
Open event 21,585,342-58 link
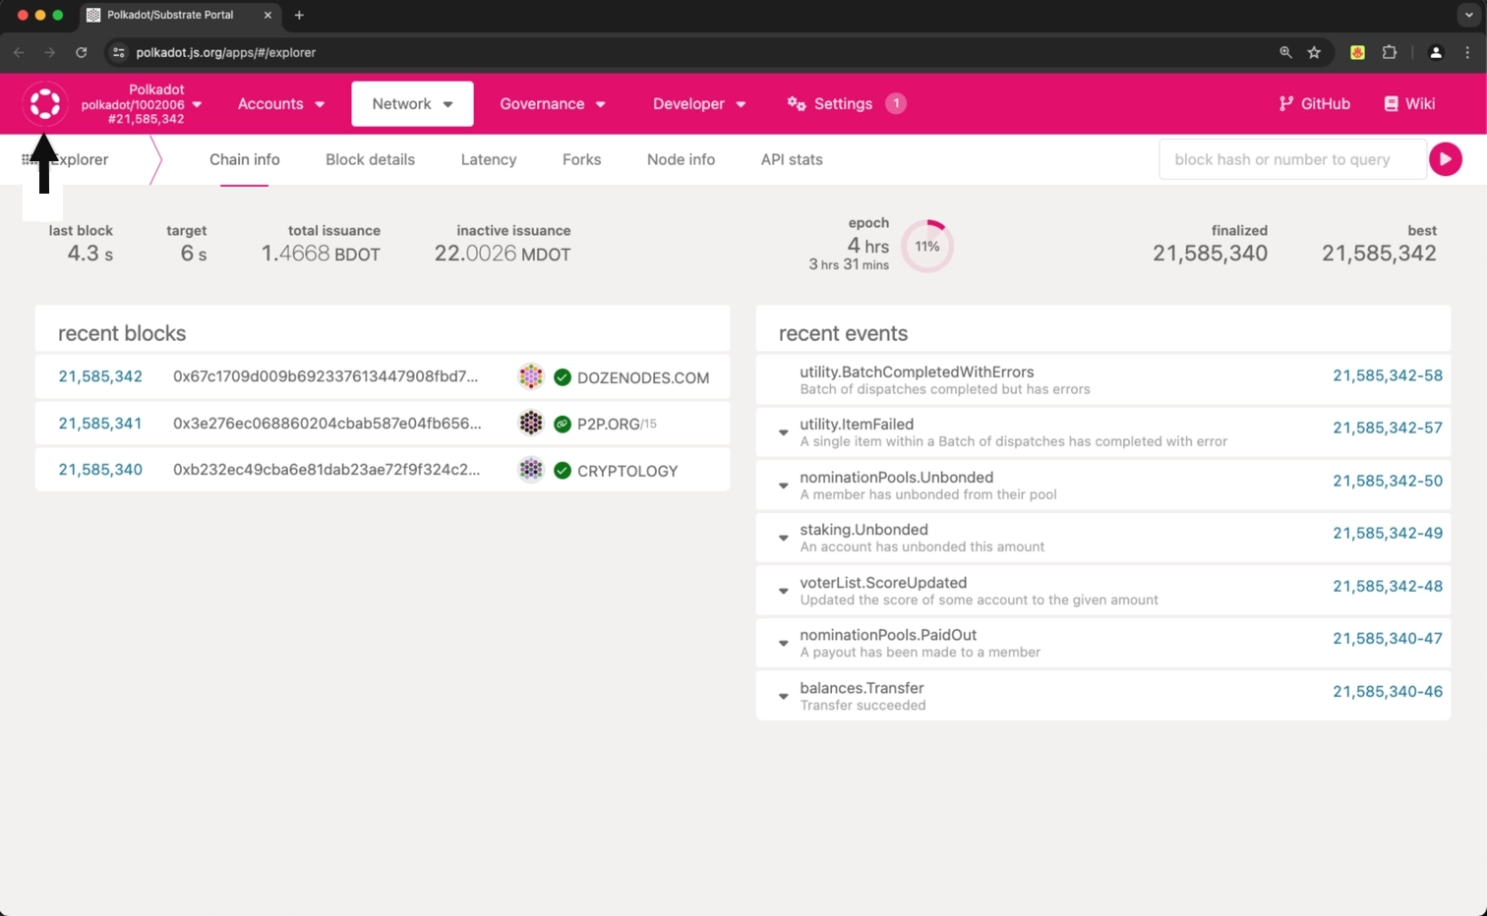[x=1387, y=375]
